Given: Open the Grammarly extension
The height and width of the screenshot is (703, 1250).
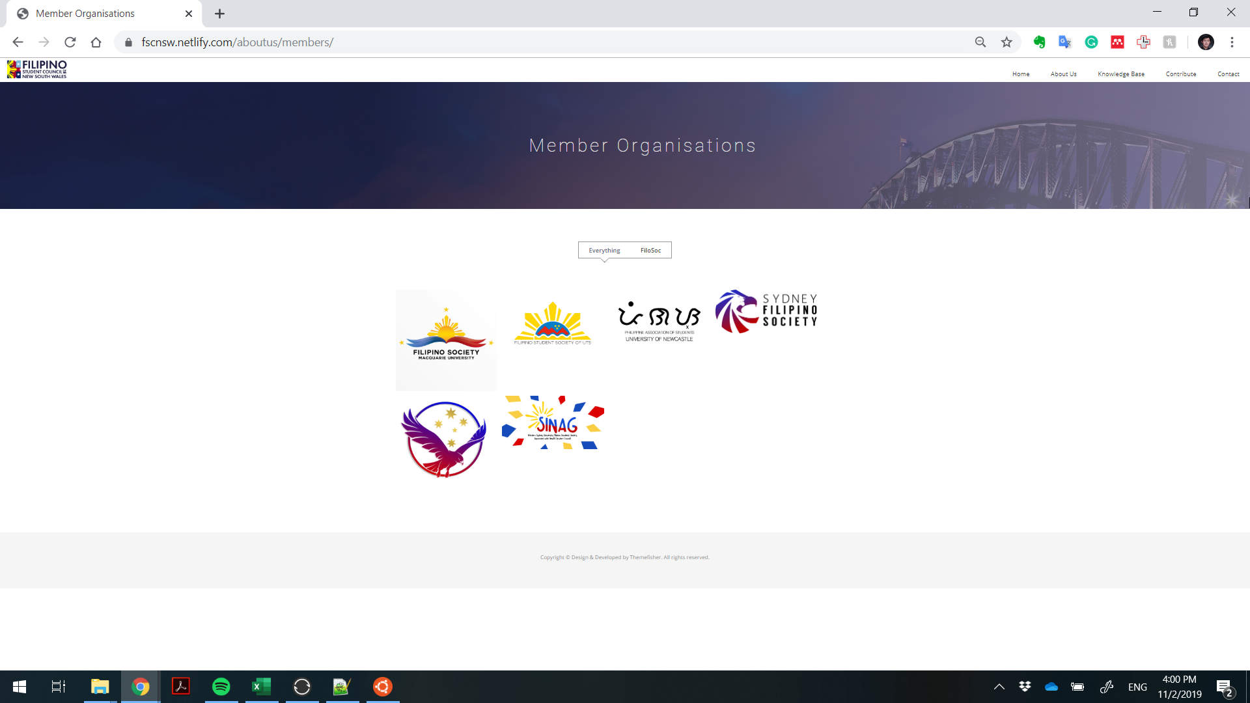Looking at the screenshot, I should [x=1091, y=42].
